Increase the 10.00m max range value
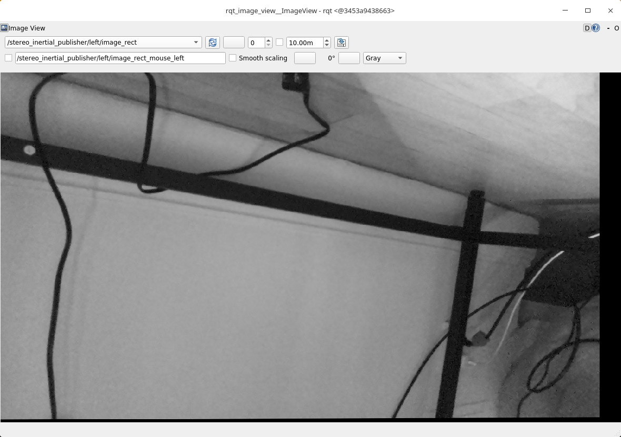The height and width of the screenshot is (437, 621). pyautogui.click(x=327, y=40)
